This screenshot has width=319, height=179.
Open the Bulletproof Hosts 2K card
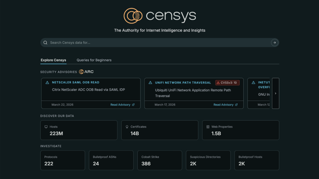[257, 160]
